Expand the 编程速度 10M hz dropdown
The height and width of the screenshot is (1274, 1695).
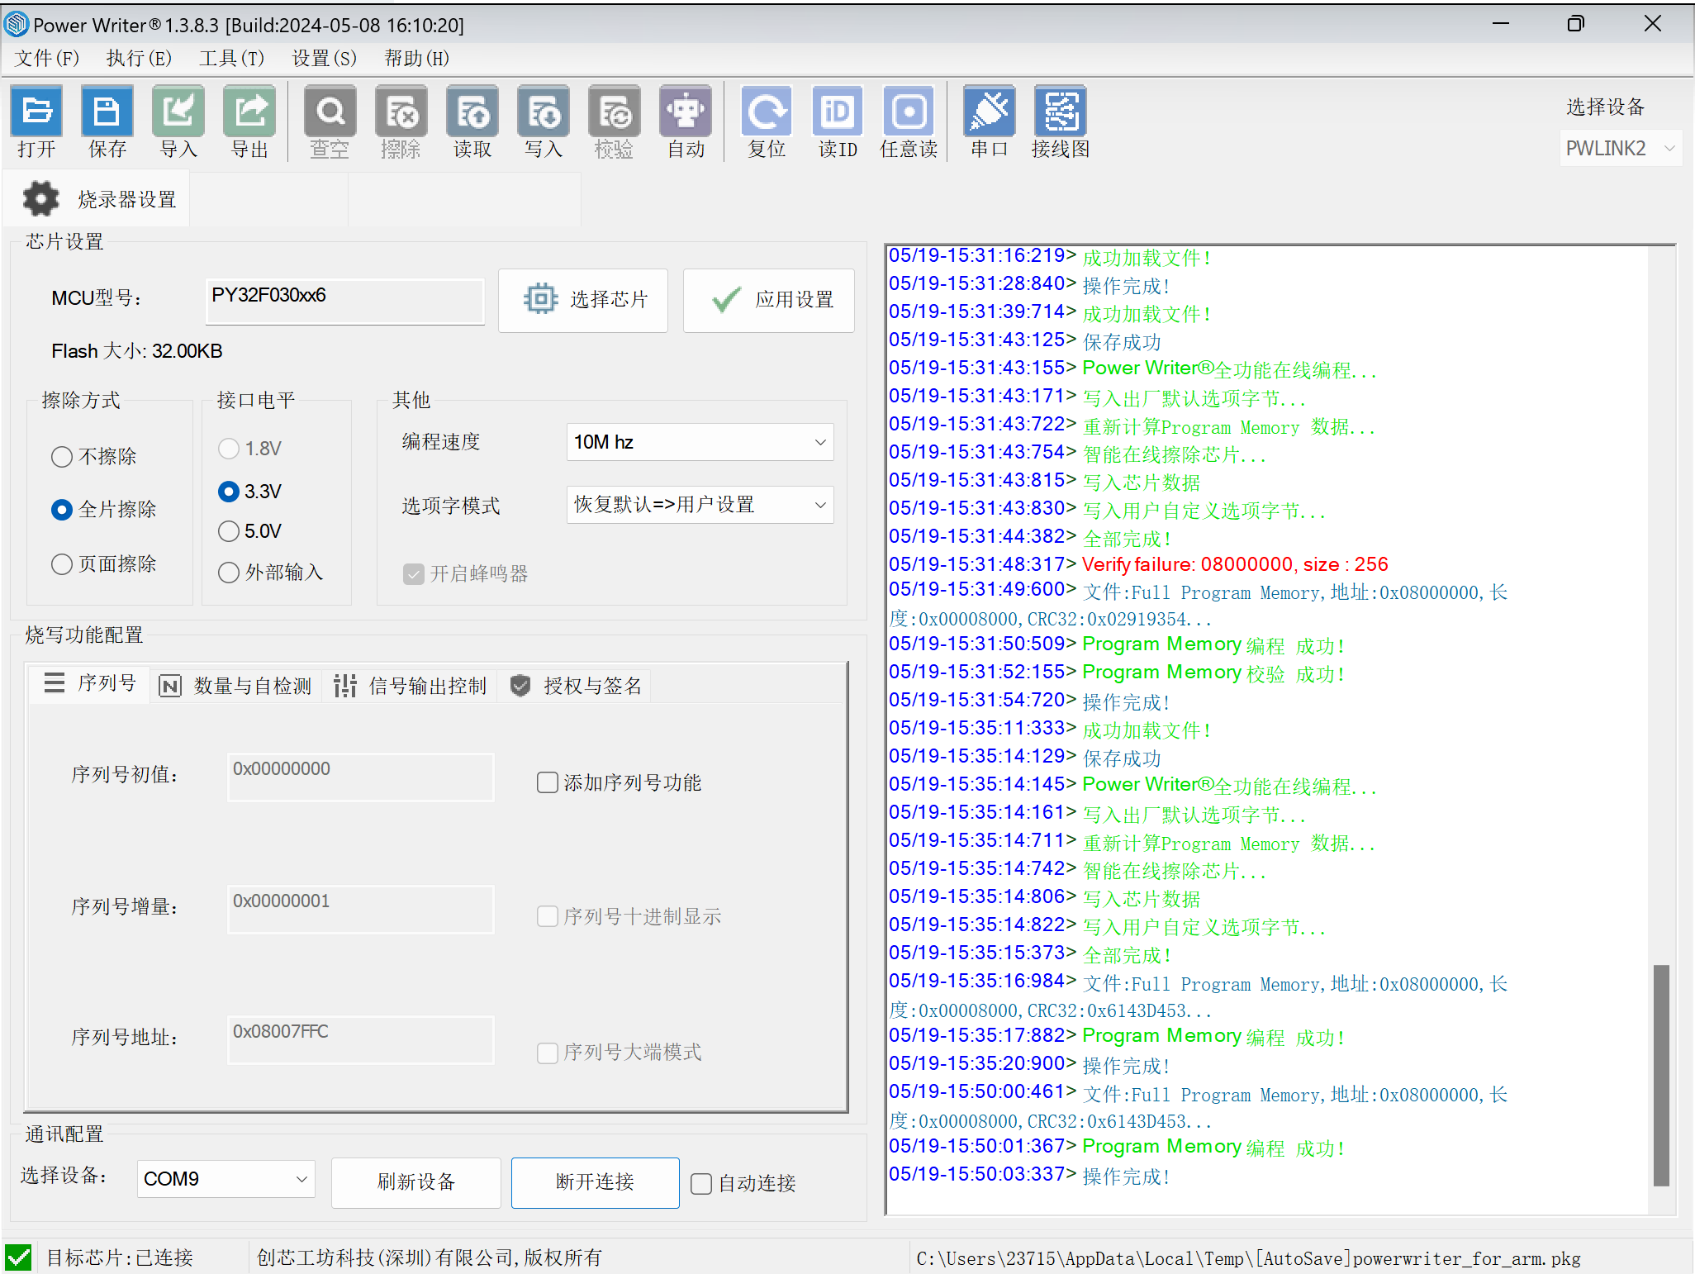[700, 442]
